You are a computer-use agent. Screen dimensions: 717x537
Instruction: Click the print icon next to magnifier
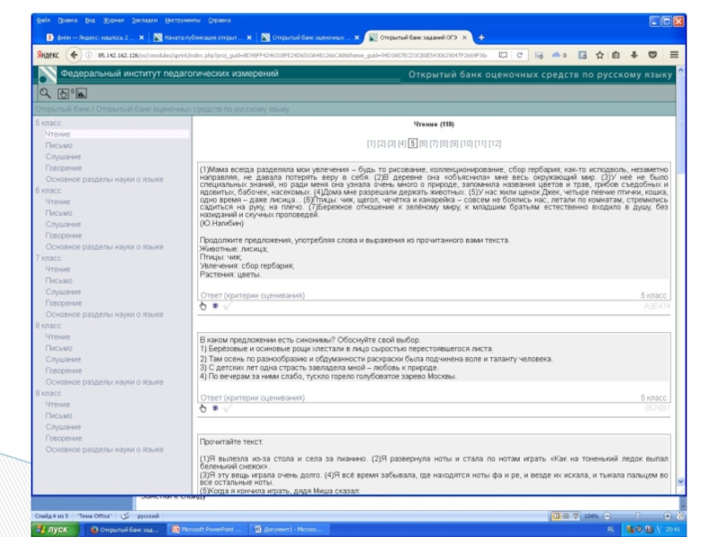pos(63,92)
